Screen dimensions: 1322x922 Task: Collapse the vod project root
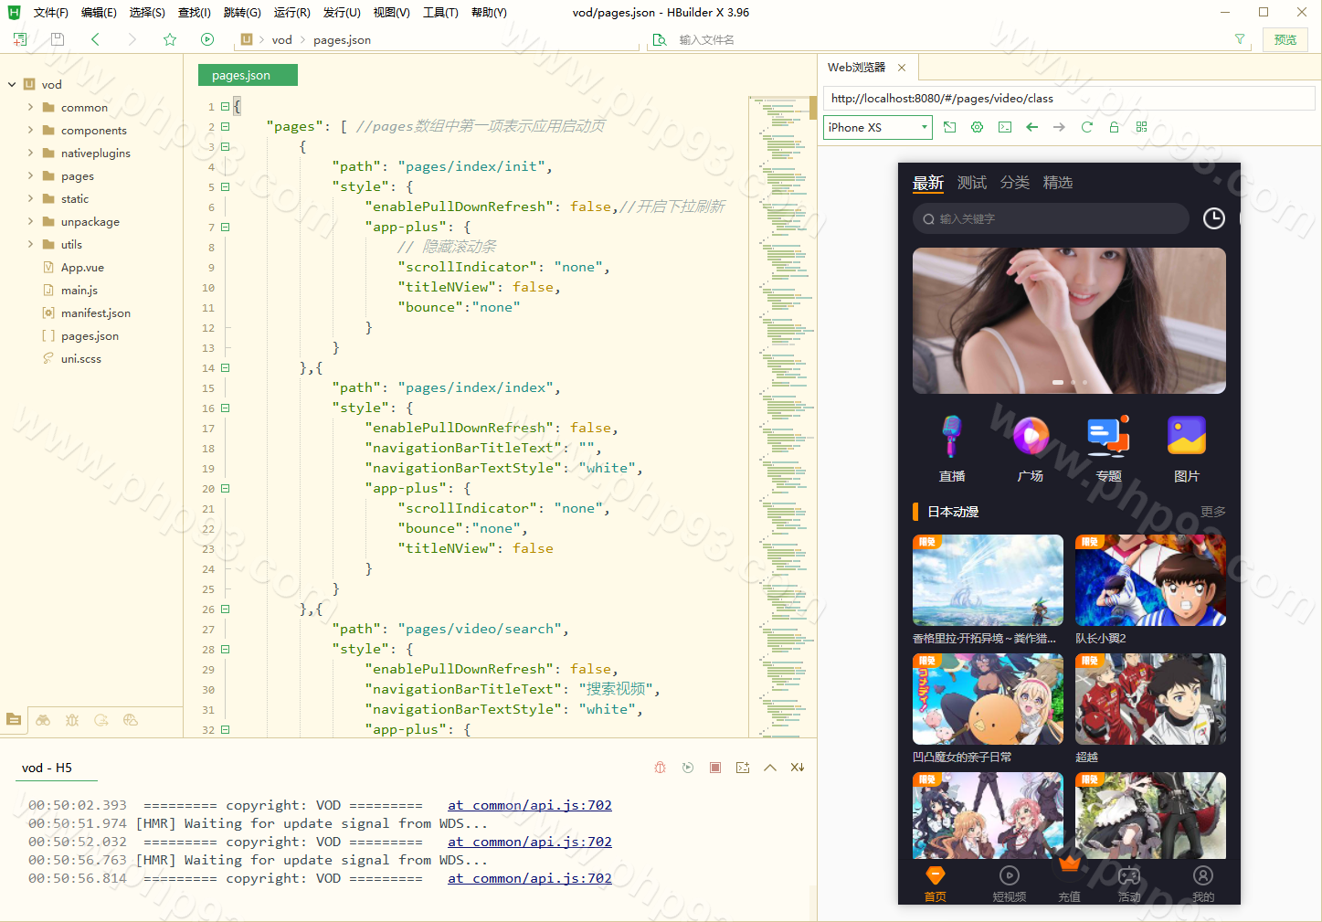coord(12,84)
